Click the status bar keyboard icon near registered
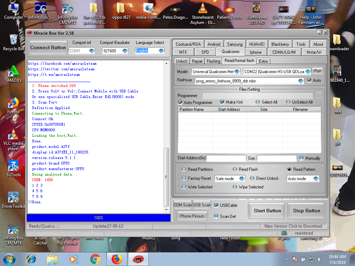Viewport: 355px width, 266px height. pos(284,233)
